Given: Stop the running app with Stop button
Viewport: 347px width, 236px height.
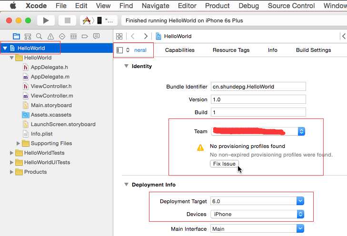Looking at the screenshot, I should point(67,20).
